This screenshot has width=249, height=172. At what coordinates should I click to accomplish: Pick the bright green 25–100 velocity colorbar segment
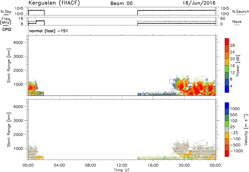coord(227,124)
